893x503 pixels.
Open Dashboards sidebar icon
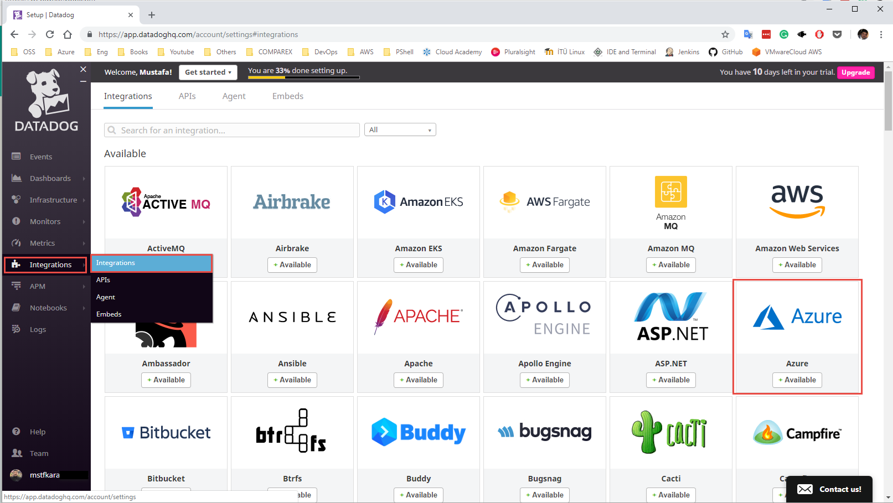[x=17, y=178]
